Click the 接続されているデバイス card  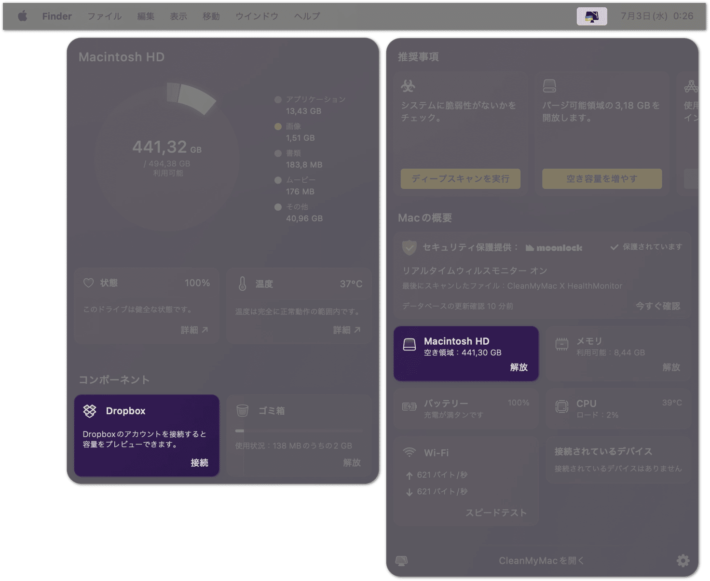click(x=618, y=459)
